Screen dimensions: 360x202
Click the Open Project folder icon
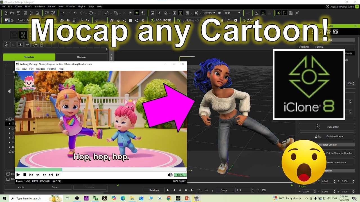[12, 13]
